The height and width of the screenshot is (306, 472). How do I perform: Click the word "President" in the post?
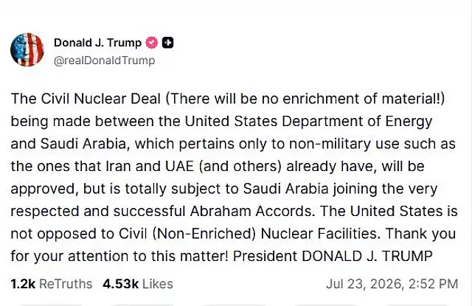tap(265, 257)
